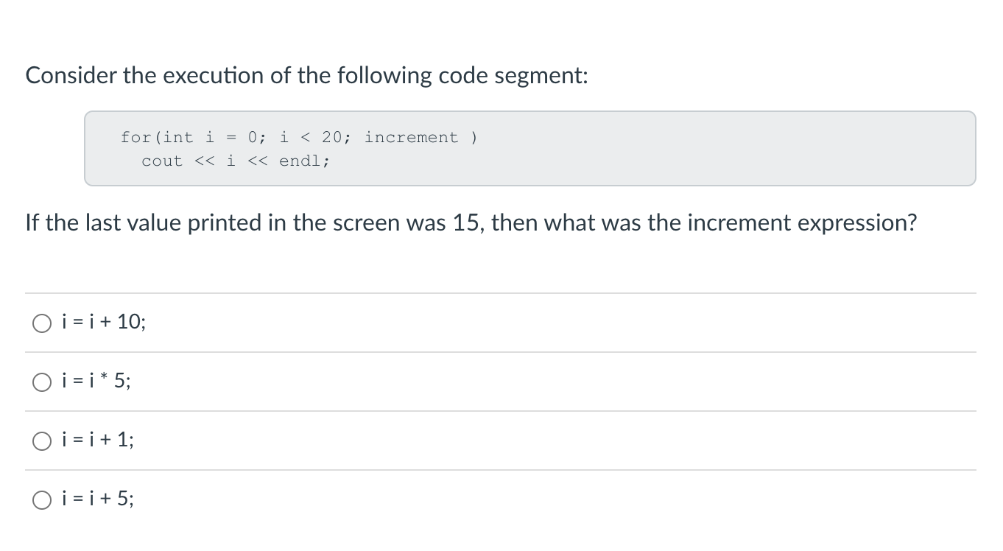Click the answer label text "i = i + 1;"
1003x551 pixels.
(96, 440)
